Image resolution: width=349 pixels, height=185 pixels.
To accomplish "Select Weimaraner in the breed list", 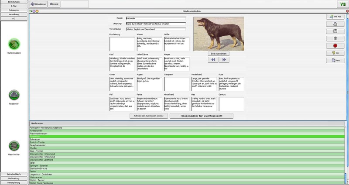I will point(187,177).
